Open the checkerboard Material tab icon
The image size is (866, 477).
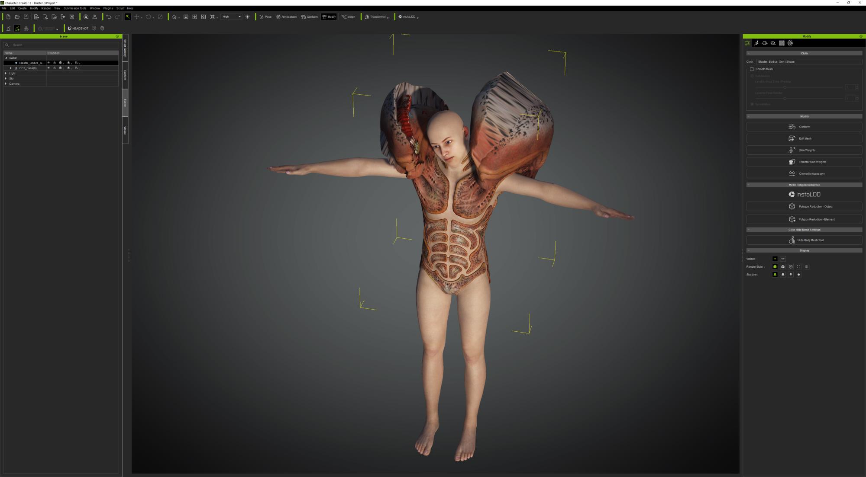coord(782,43)
